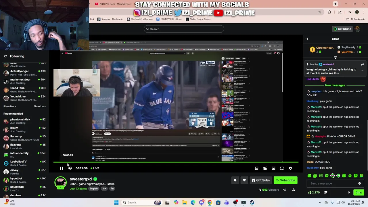This screenshot has height=207, width=368.
Task: Click the Kick search field
Action: click(184, 29)
